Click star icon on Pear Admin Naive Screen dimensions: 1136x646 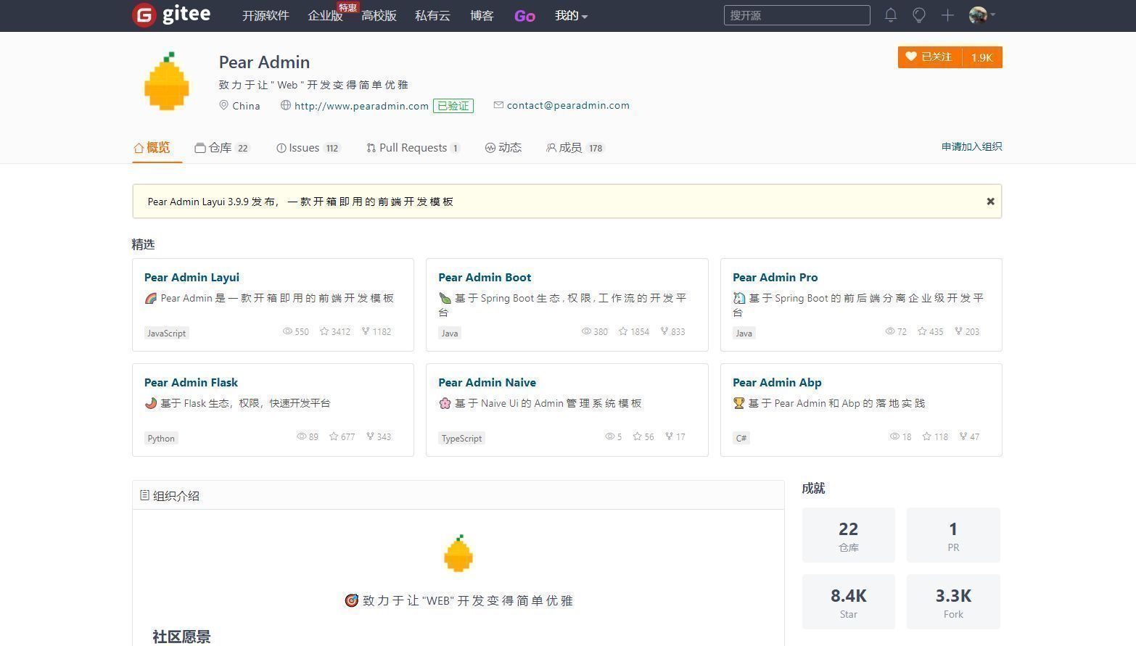pos(637,436)
